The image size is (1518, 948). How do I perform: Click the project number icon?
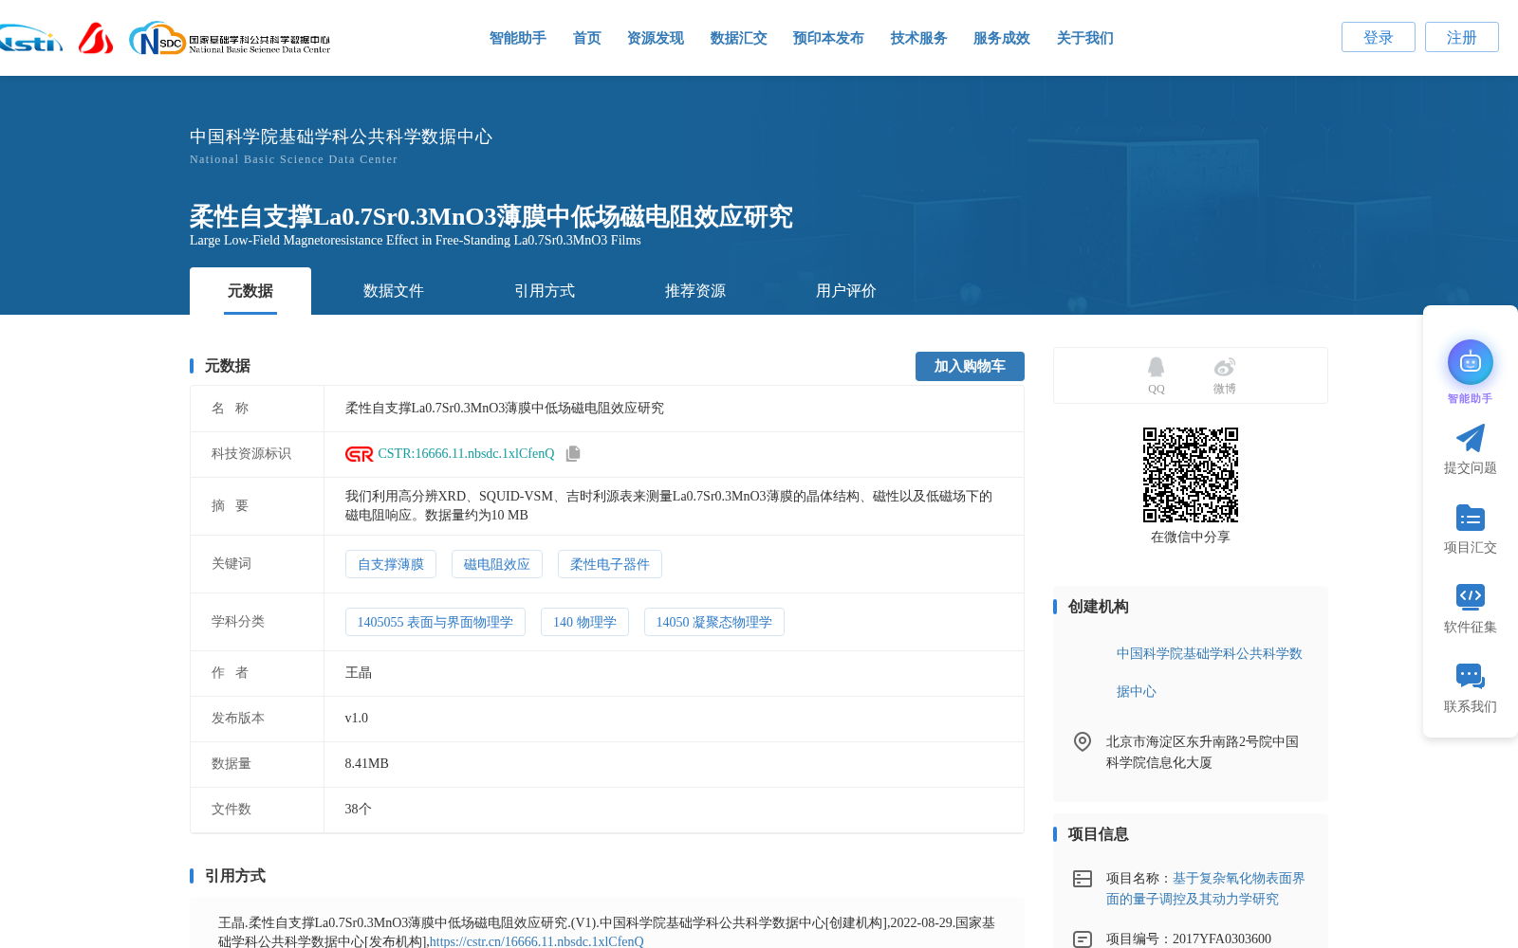click(x=1082, y=939)
